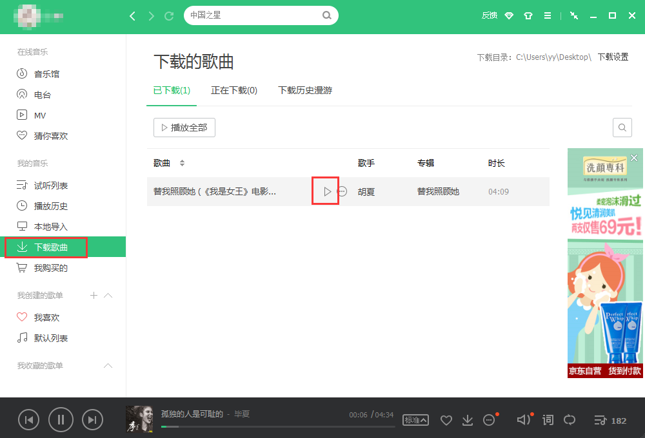Viewport: 645px width, 438px height.
Task: Collapse the 我创建的歌单 section
Action: [108, 296]
